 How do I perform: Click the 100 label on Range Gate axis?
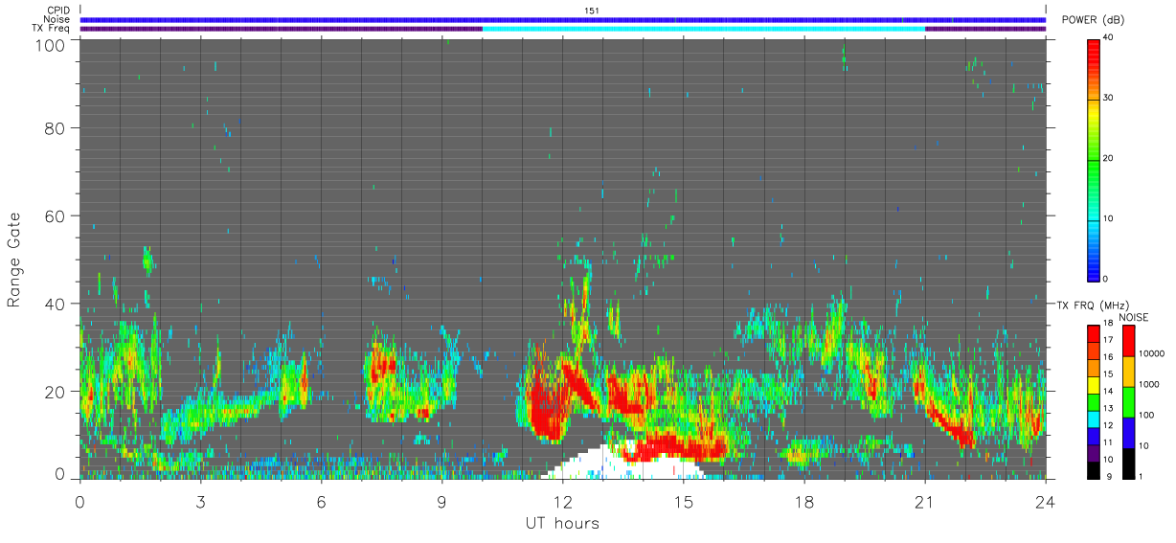(x=52, y=44)
